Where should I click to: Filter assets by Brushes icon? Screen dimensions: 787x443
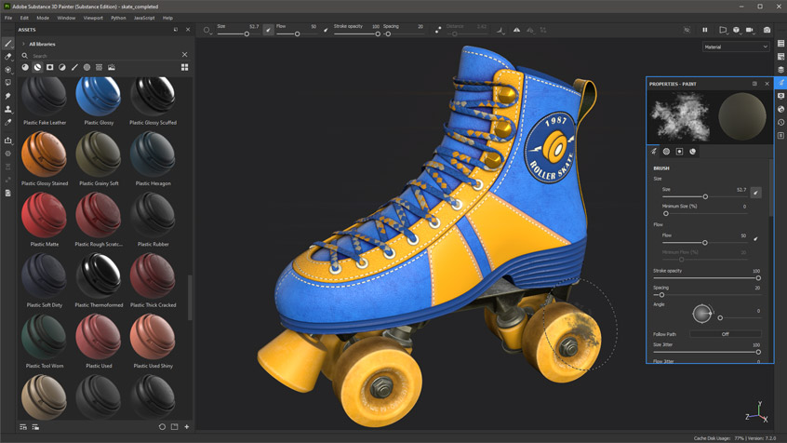tap(74, 68)
